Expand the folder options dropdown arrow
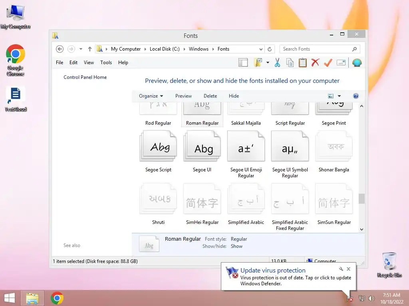The width and height of the screenshot is (409, 306). tap(268, 63)
